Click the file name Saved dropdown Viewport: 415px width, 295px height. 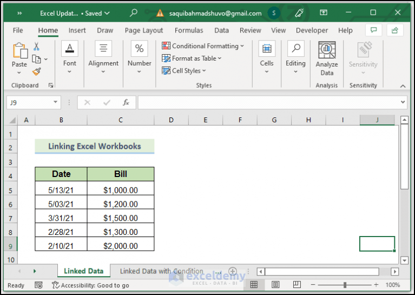click(75, 13)
